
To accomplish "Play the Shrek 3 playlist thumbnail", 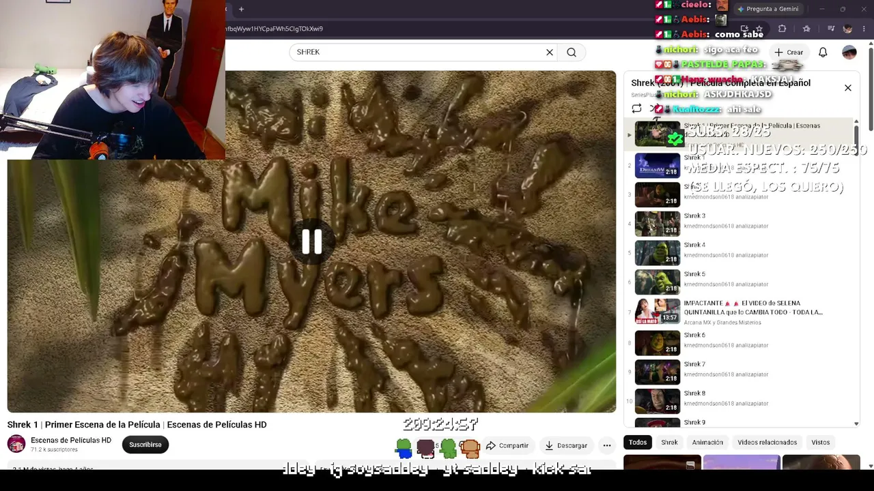I will (658, 224).
